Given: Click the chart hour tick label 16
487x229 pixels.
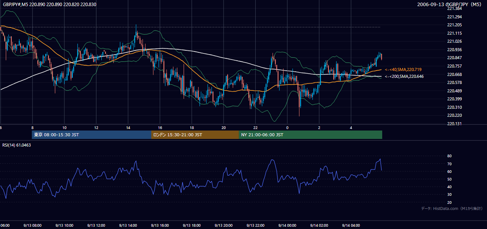Looking at the screenshot, I should coord(160,128).
